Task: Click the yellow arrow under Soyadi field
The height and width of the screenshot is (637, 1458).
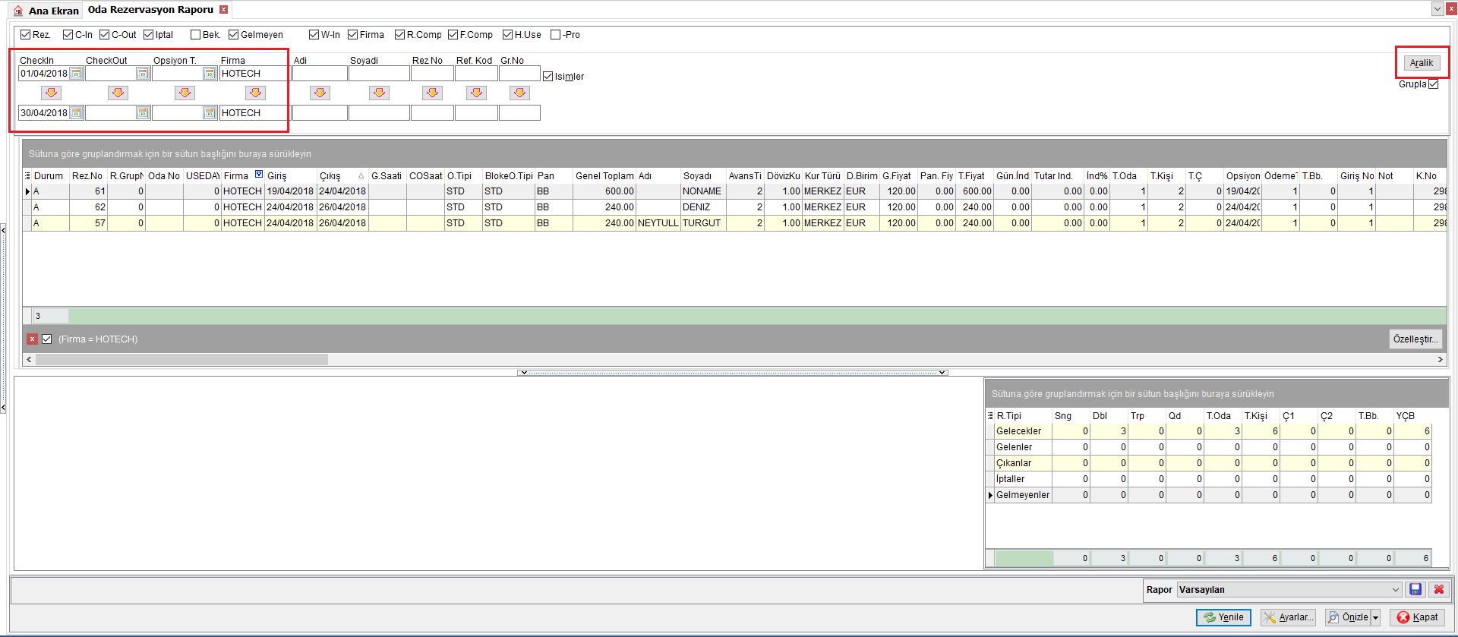Action: pyautogui.click(x=380, y=93)
